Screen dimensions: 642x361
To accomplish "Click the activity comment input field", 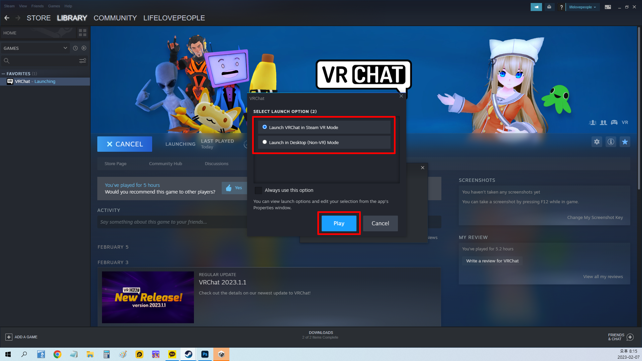I will 172,222.
